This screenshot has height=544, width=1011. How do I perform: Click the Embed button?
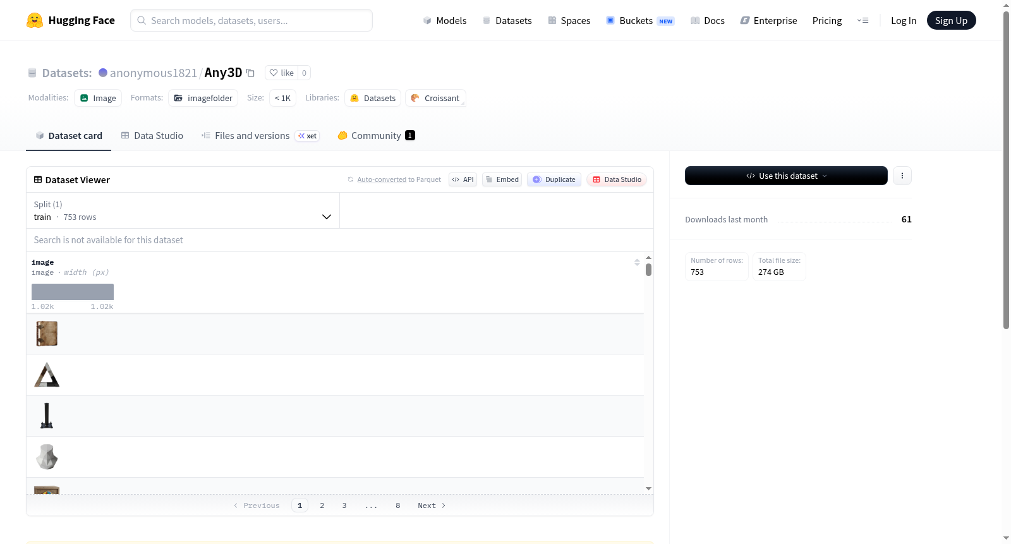[502, 179]
